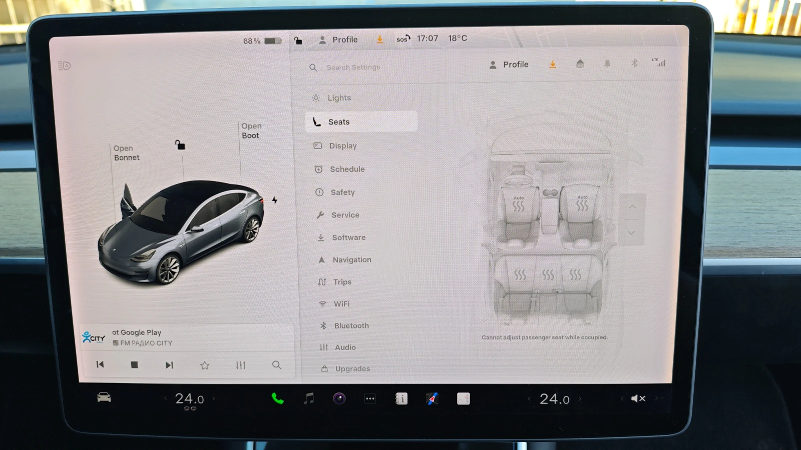Screen dimensions: 801x450
Task: Open the Display settings menu
Action: click(x=343, y=146)
